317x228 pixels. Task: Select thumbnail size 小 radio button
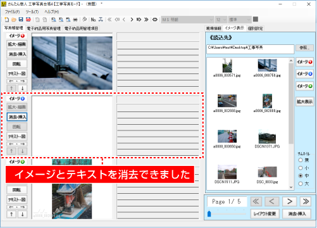(301, 168)
